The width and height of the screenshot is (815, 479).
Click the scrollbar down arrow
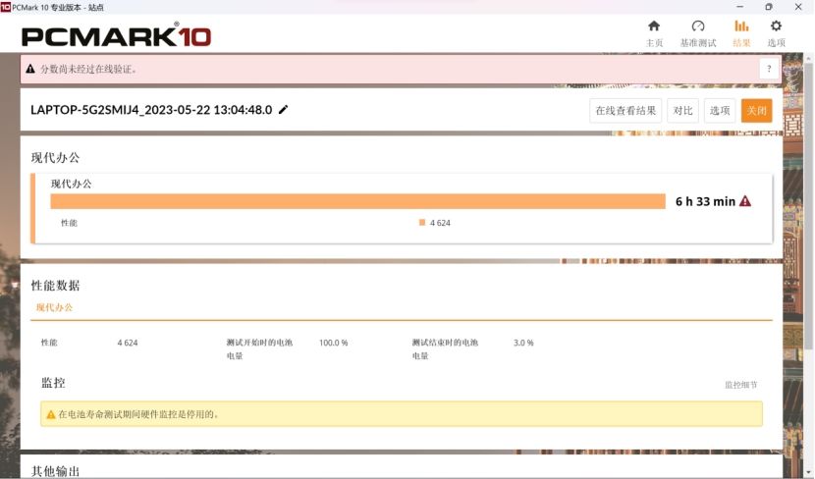[x=809, y=474]
